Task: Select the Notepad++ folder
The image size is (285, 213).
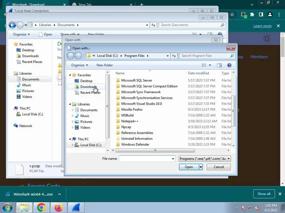Action: pos(130,121)
